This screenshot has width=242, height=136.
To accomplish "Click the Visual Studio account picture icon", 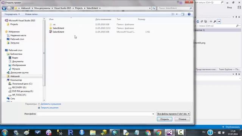I will click(x=239, y=8).
